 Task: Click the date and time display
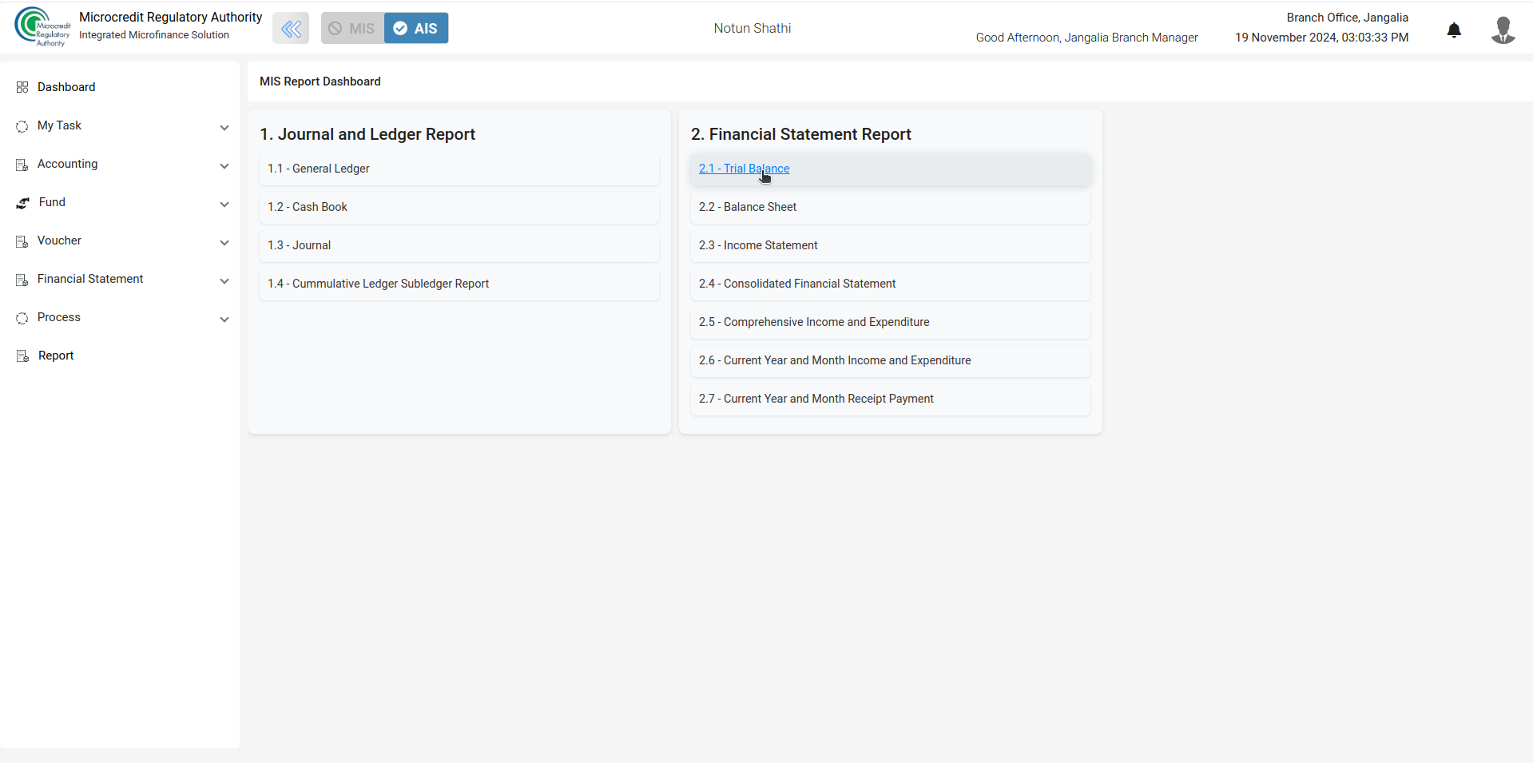(1321, 38)
